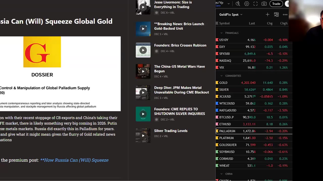Screen dimensions: 323x181
Task: Sort watchlist by Last column
Action: click(252, 23)
